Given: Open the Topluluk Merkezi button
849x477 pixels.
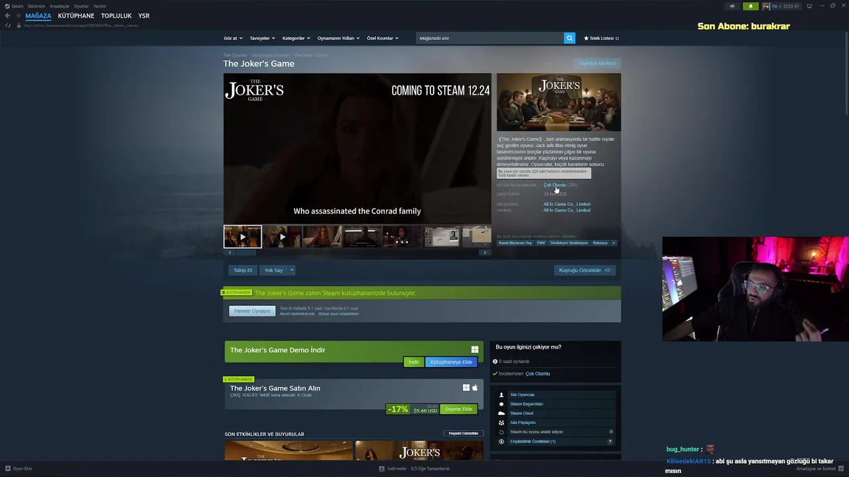Looking at the screenshot, I should (598, 64).
